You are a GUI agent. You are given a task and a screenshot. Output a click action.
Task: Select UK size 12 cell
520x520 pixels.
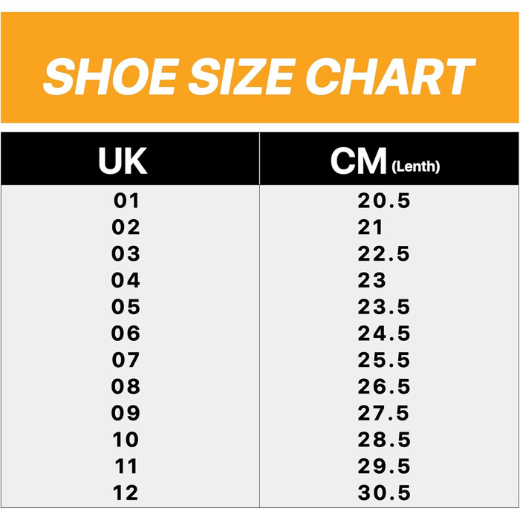(x=126, y=493)
